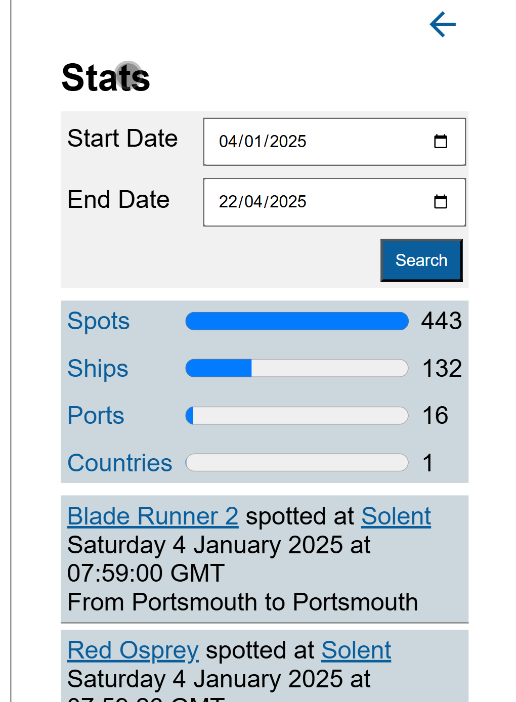Open Solent link in Red Osprey entry
The image size is (516, 702).
click(x=356, y=650)
